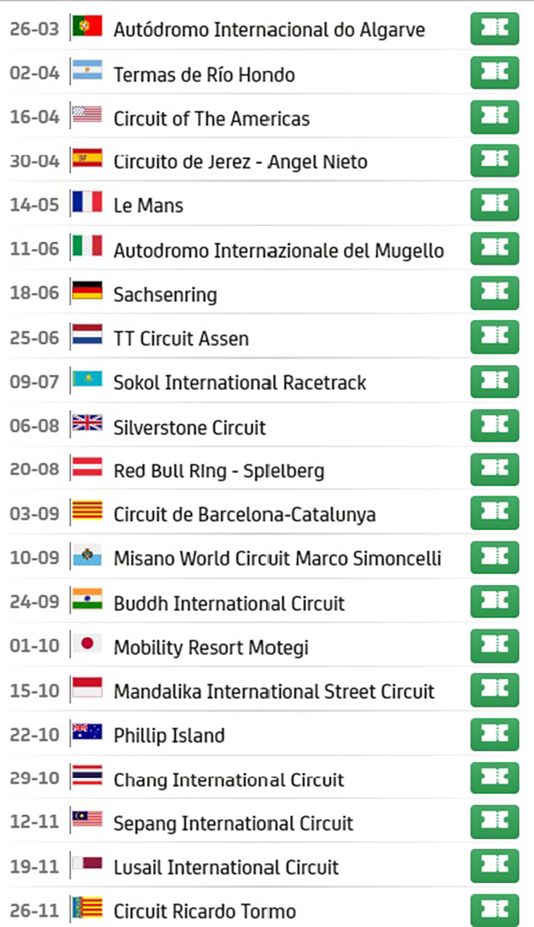Get tickets for Phillip Island
534x927 pixels.
495,734
